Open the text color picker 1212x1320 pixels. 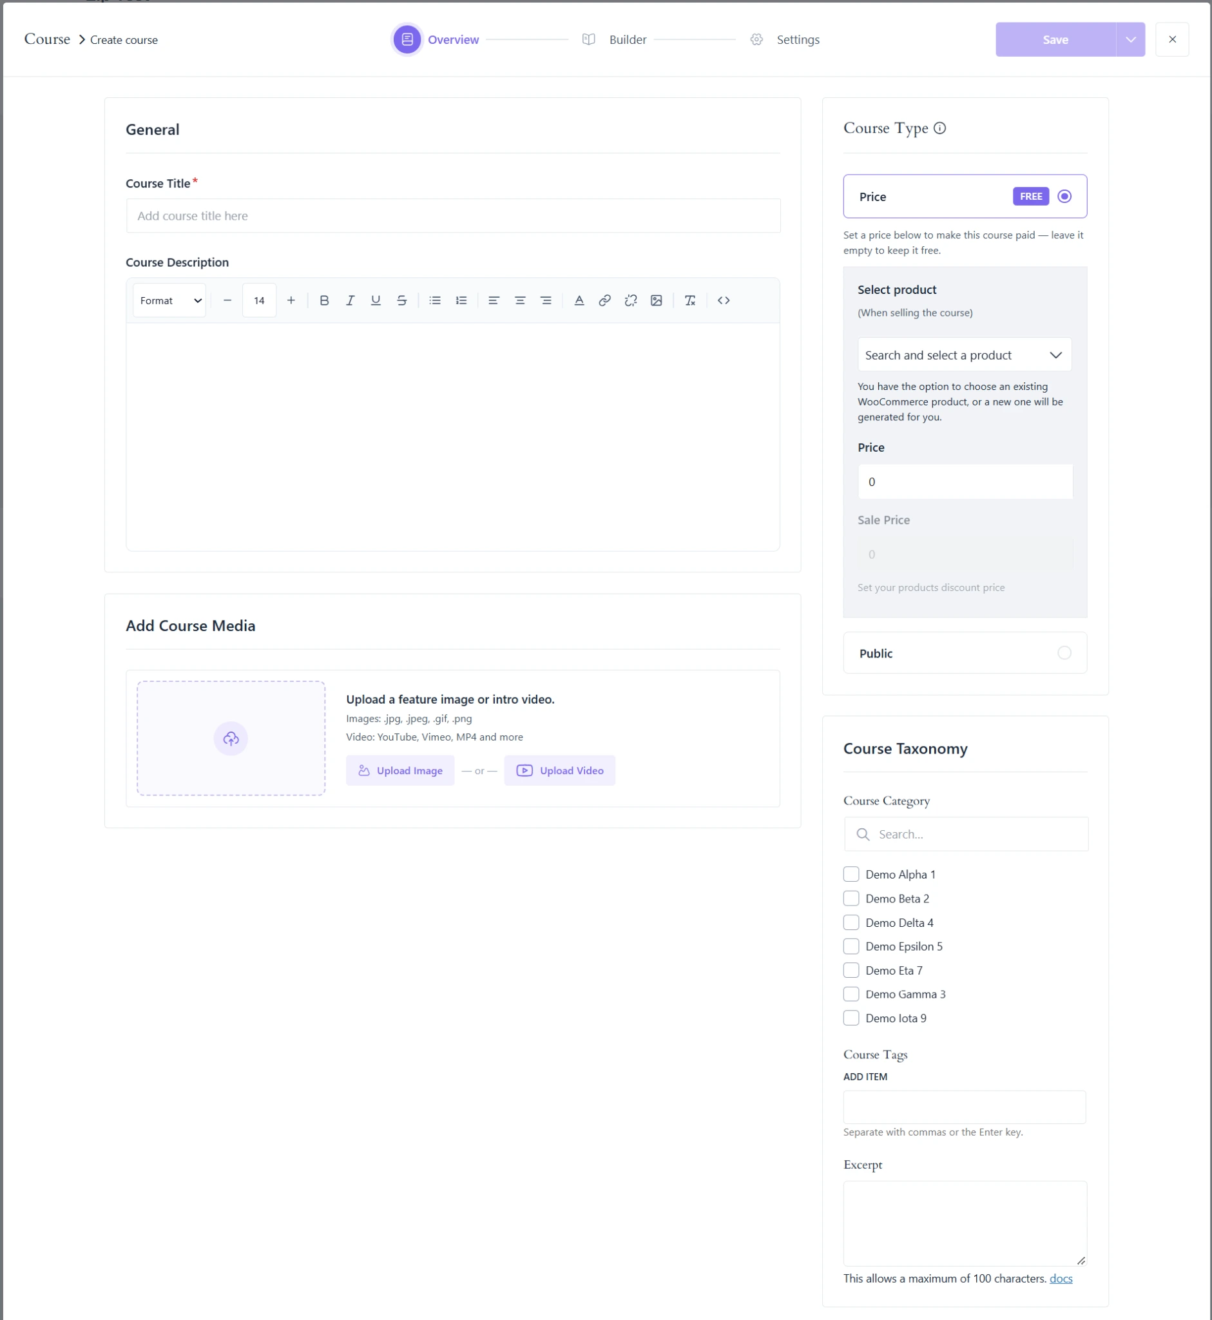579,300
